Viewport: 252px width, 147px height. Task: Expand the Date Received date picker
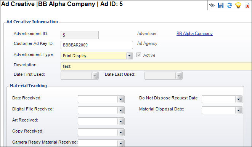[x=121, y=99]
